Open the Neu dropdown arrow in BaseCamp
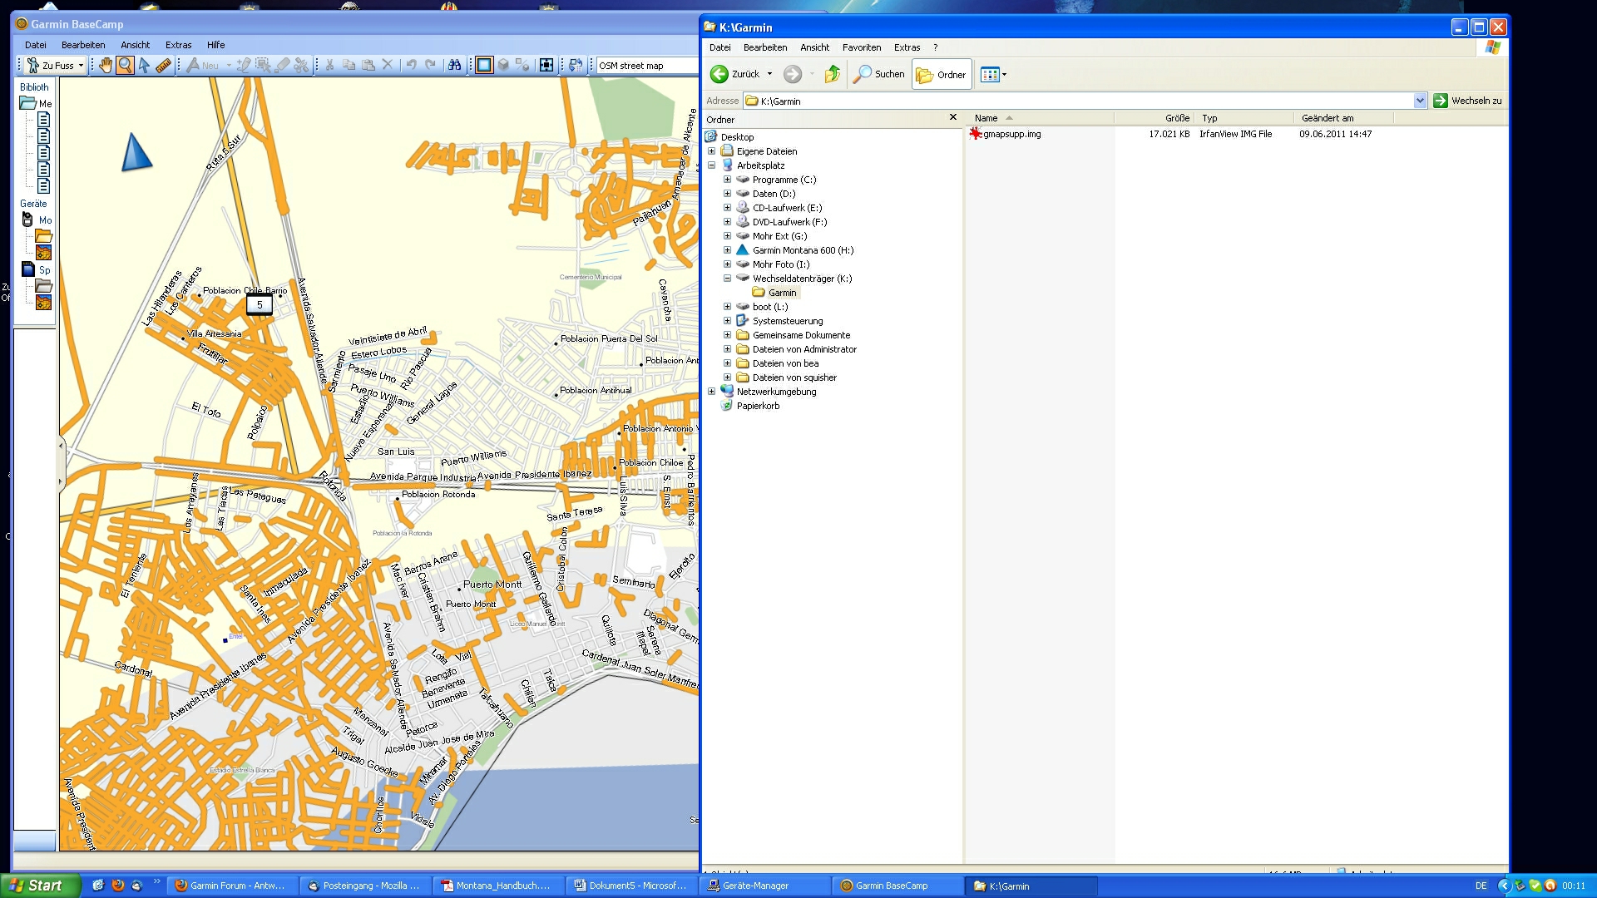The width and height of the screenshot is (1597, 898). pos(229,66)
